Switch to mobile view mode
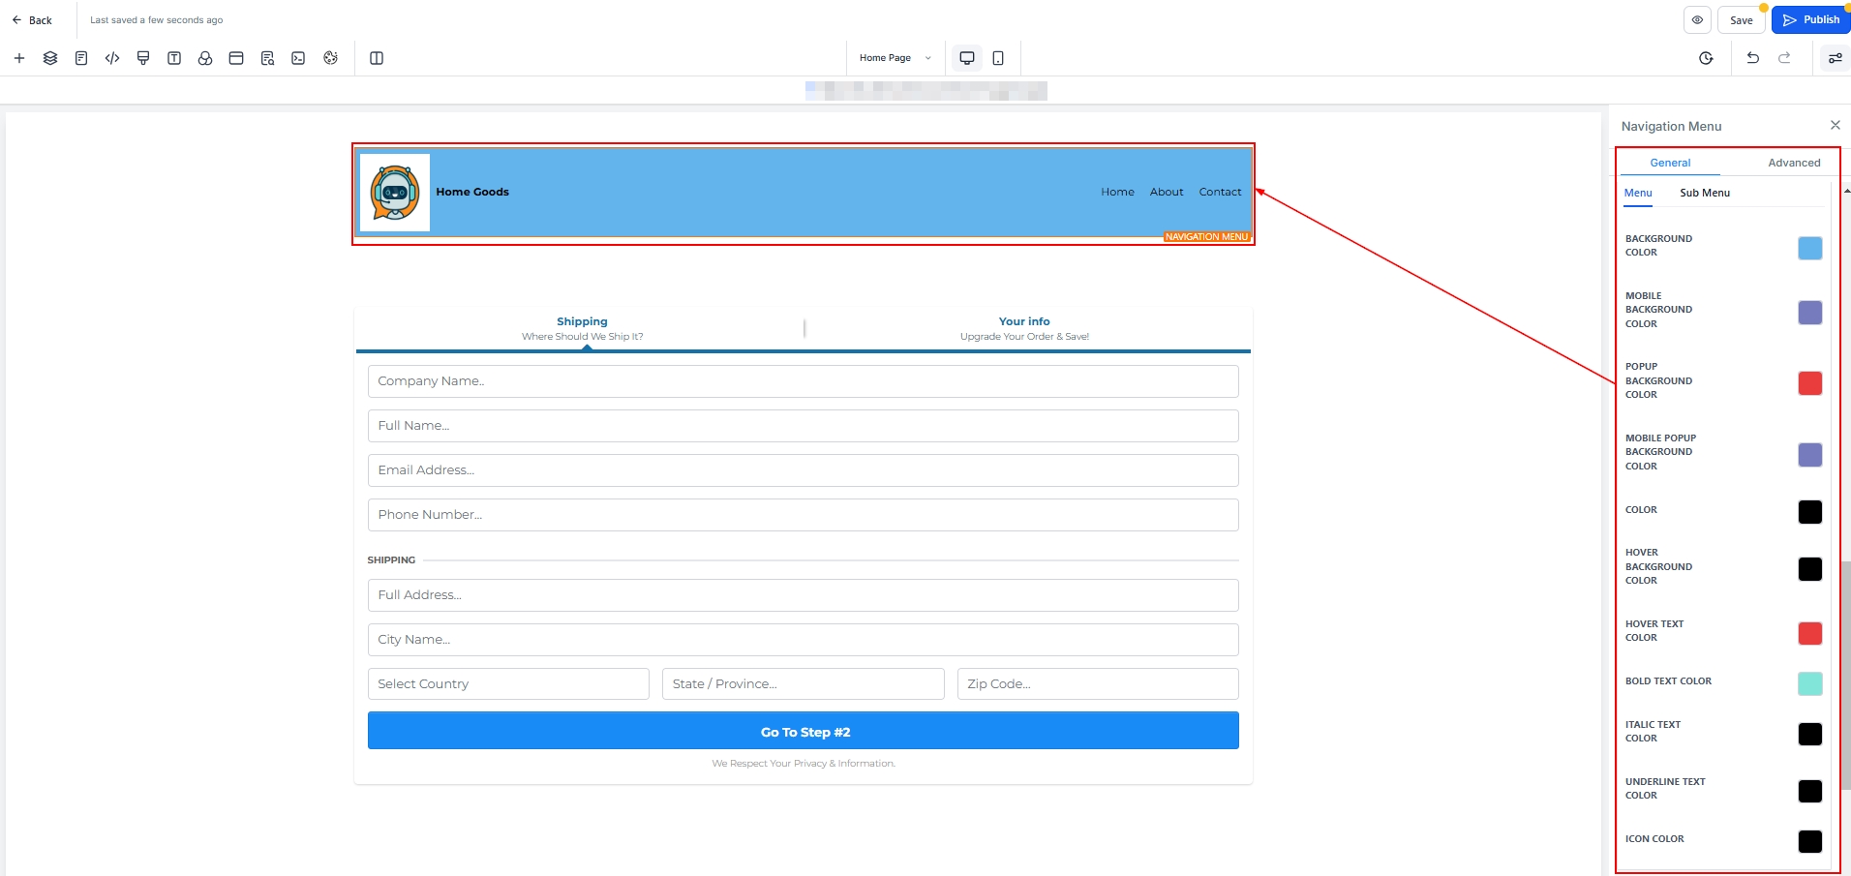This screenshot has width=1851, height=876. click(998, 58)
